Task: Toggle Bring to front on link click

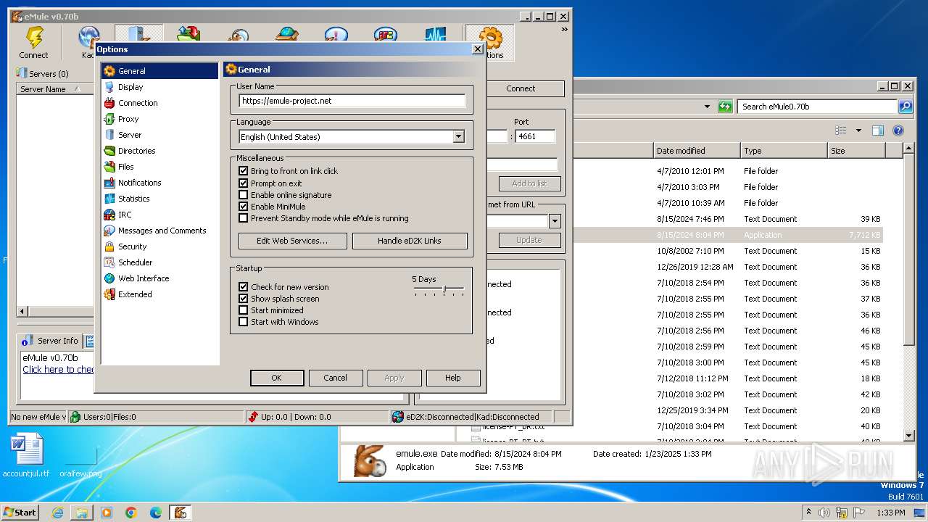Action: 244,171
